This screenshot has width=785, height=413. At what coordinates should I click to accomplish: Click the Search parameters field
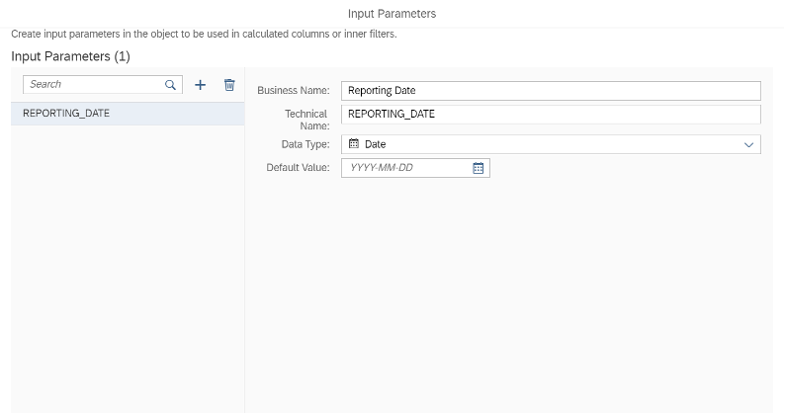pyautogui.click(x=103, y=85)
